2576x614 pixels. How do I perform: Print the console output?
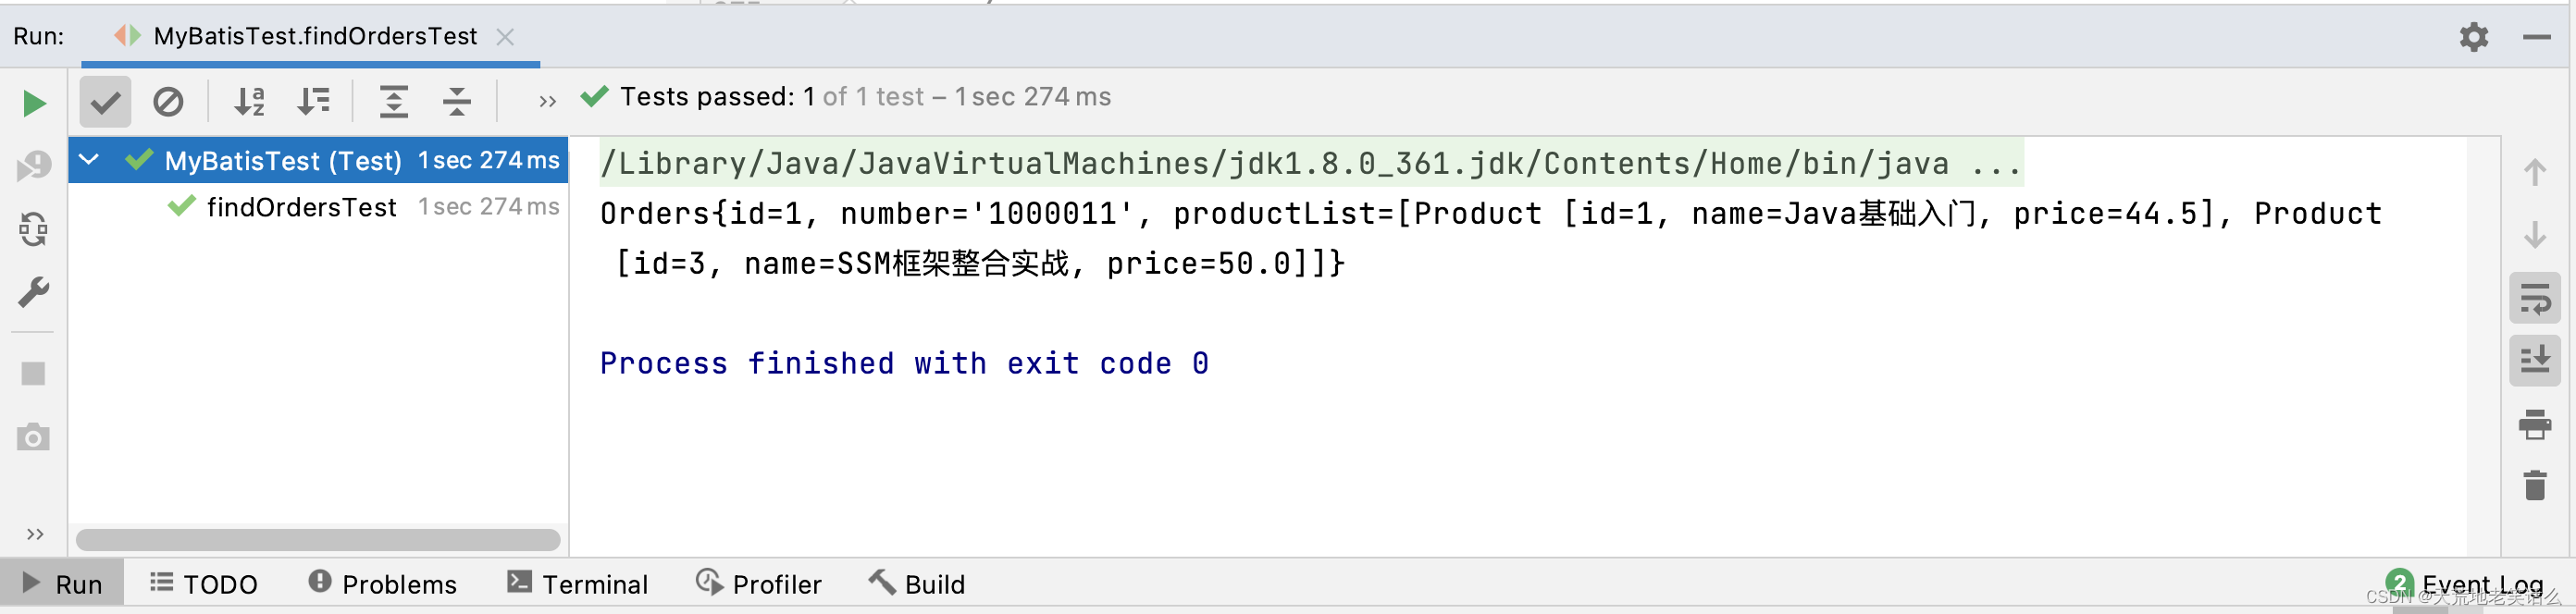pos(2535,424)
